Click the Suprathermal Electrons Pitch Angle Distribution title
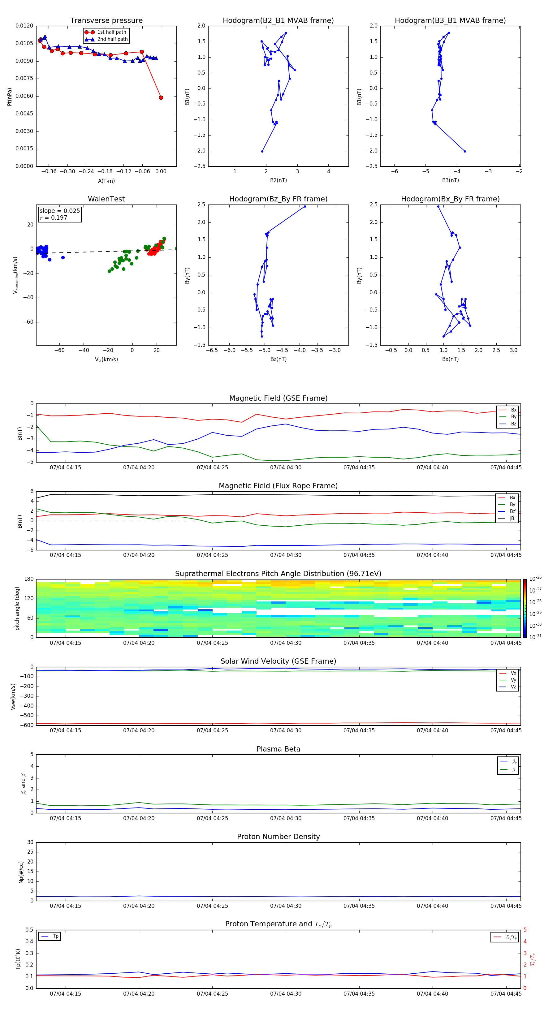557x1021 pixels. pyautogui.click(x=278, y=574)
